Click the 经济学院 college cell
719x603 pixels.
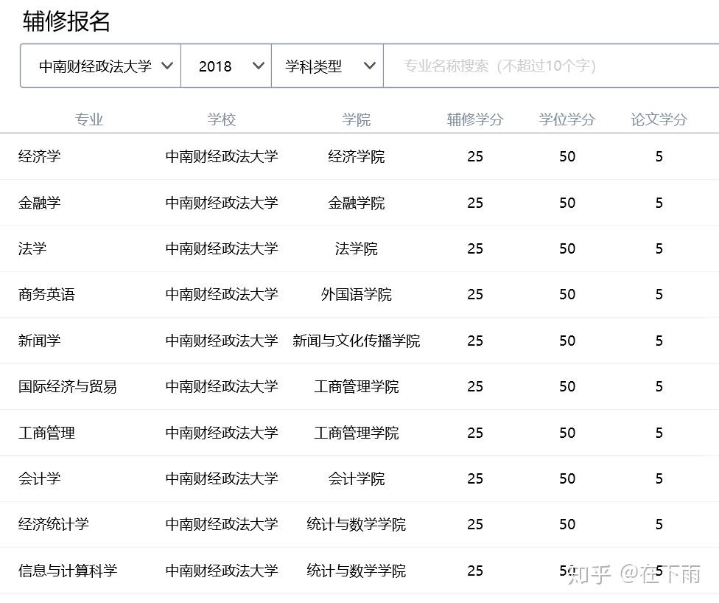[x=357, y=156]
